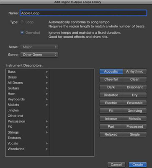The height and width of the screenshot is (168, 152).
Task: Toggle the Ensemble descriptor button
Action: (135, 103)
